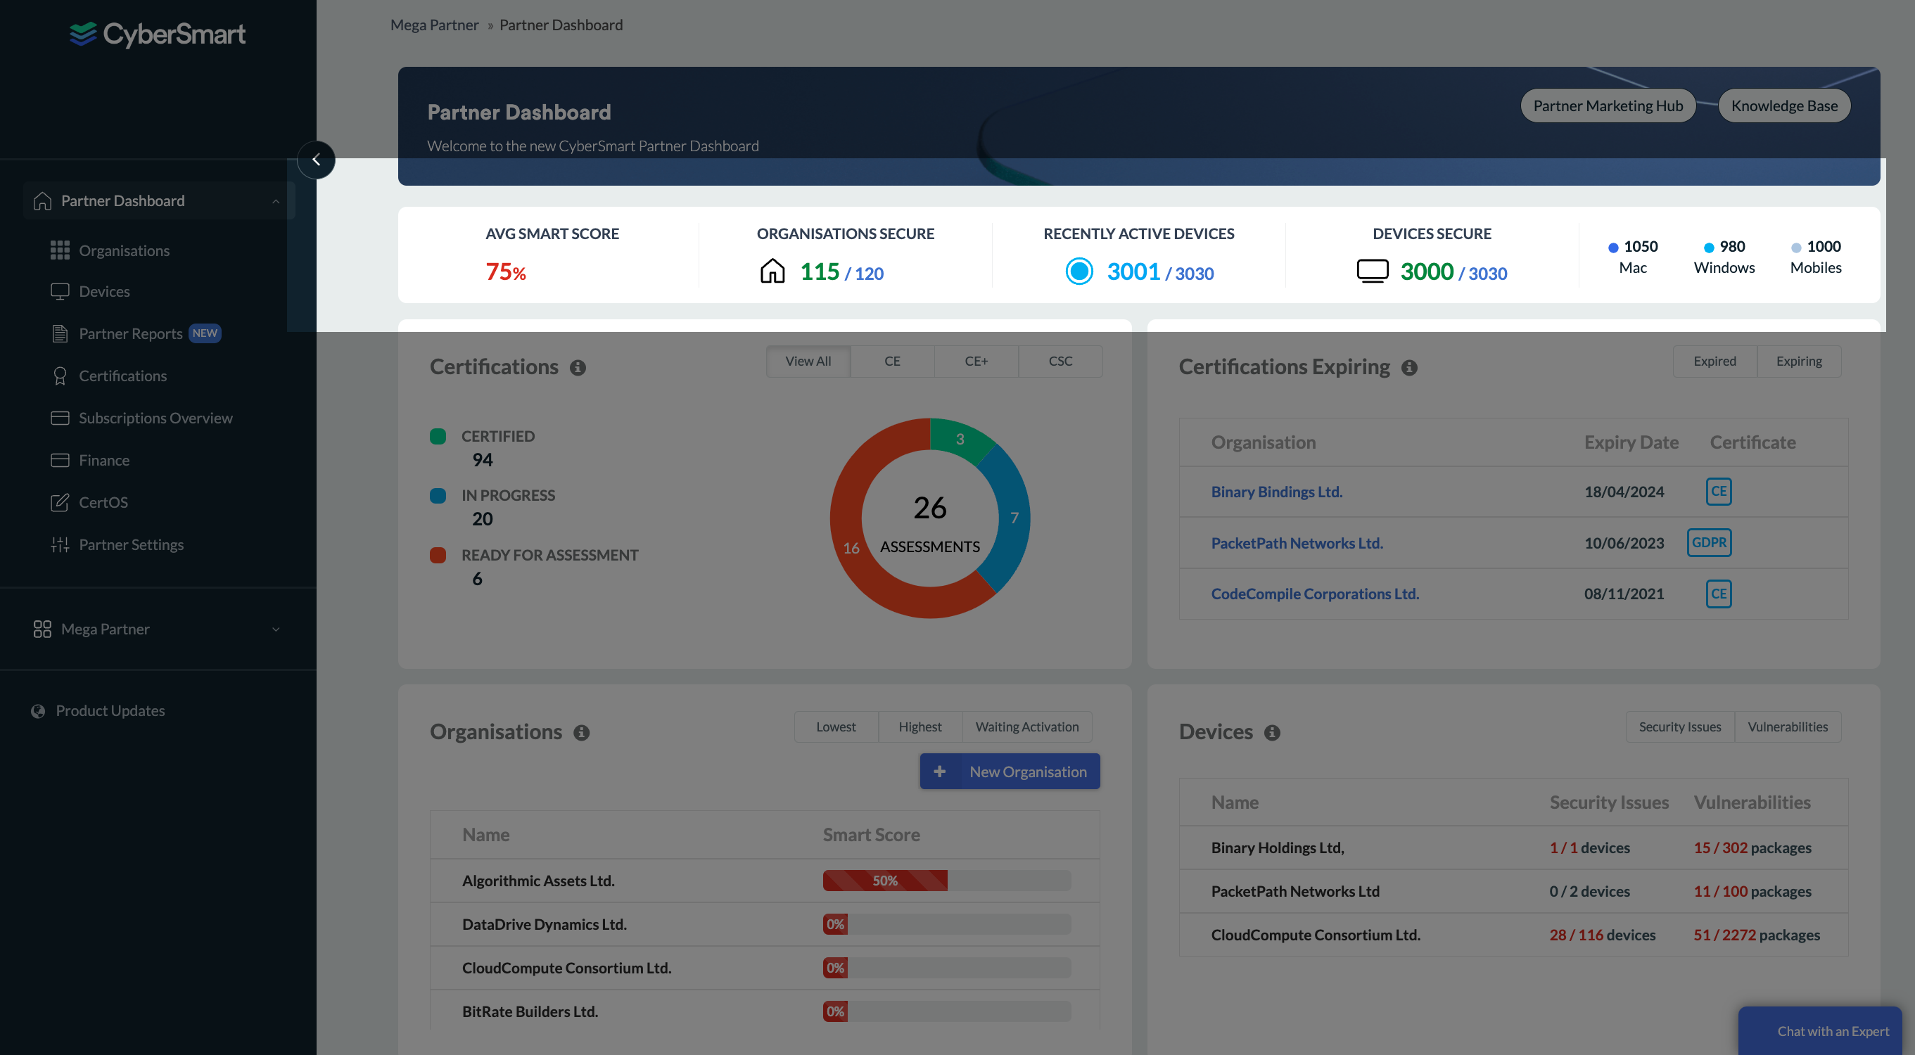
Task: Click the CyberSmart logo
Action: coord(158,34)
